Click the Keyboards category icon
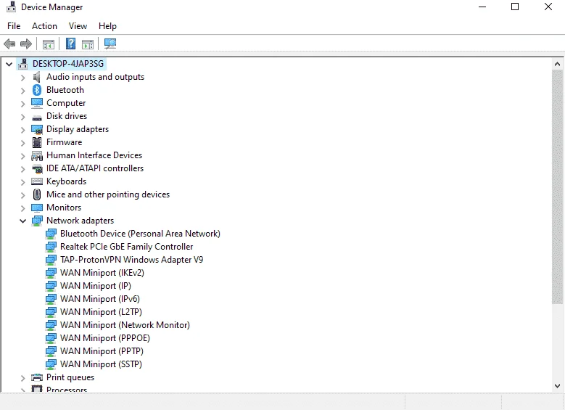The image size is (565, 410). click(37, 181)
